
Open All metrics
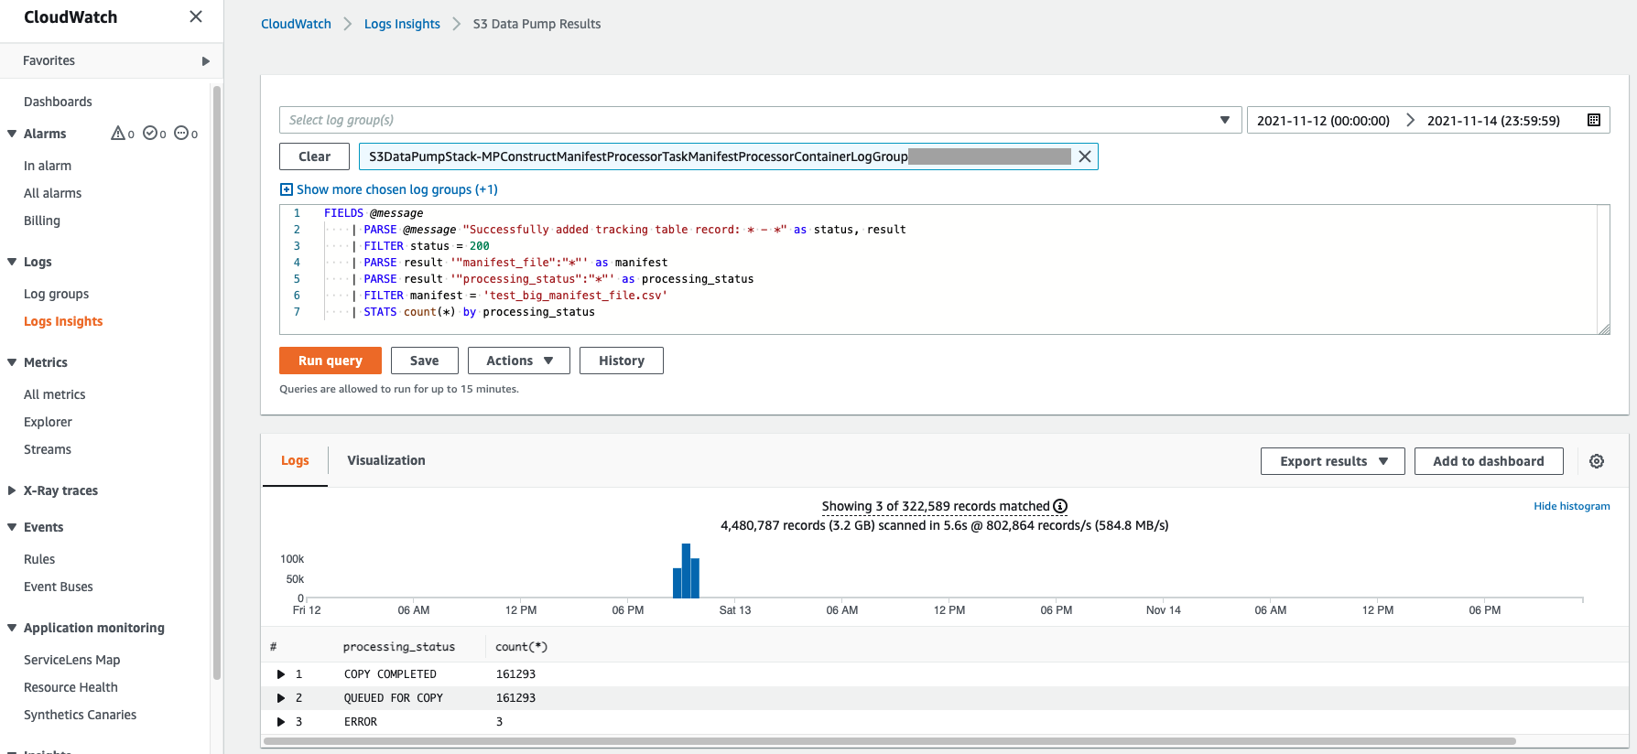(55, 394)
